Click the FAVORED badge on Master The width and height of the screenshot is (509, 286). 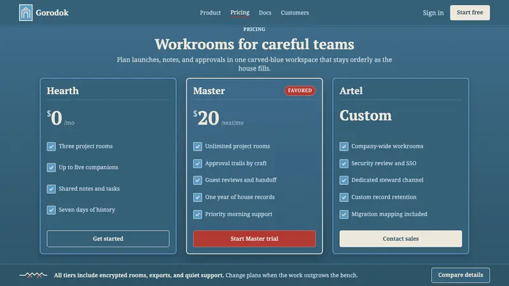300,90
